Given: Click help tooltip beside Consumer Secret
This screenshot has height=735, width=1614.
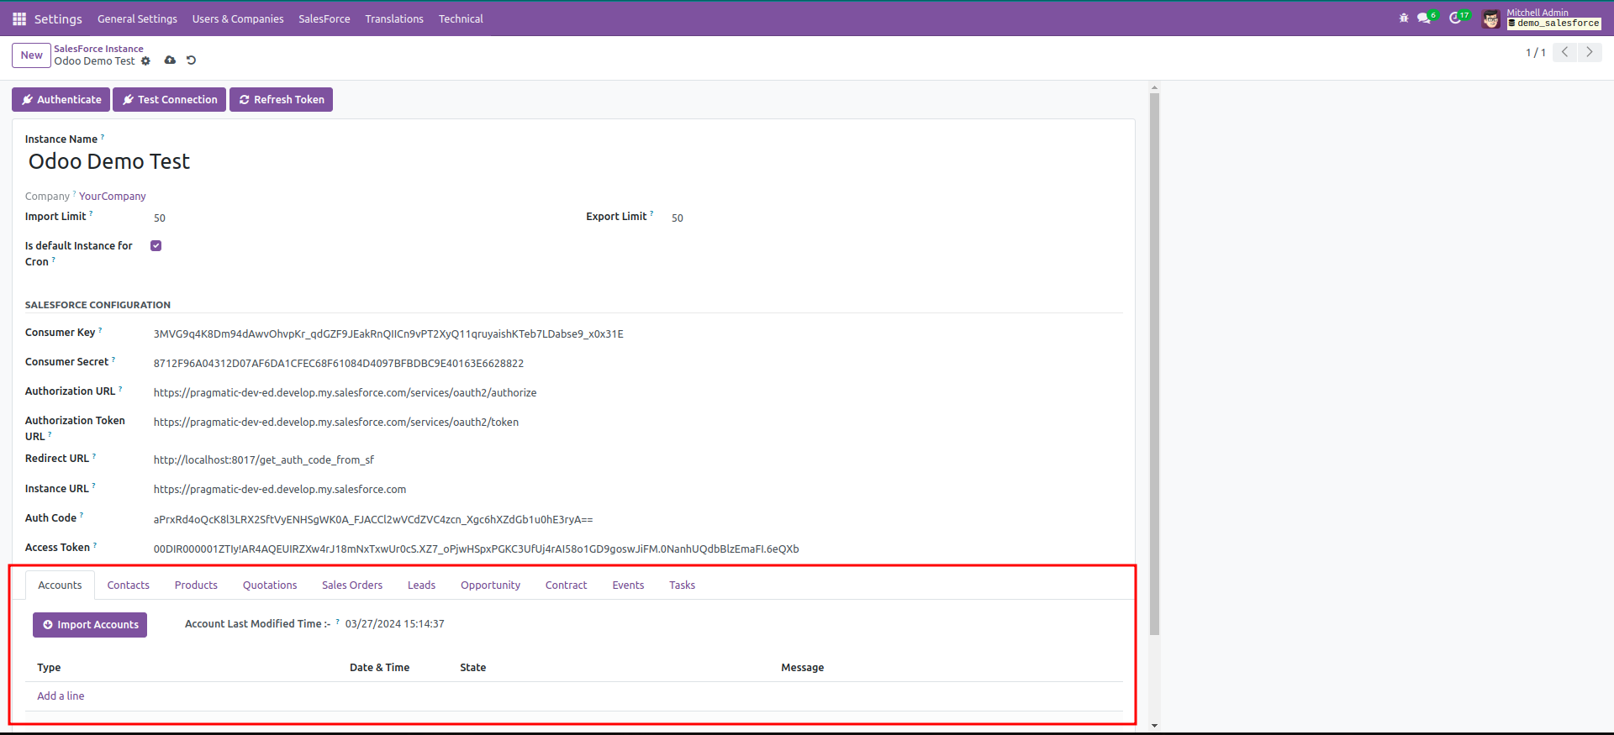Looking at the screenshot, I should click(113, 359).
